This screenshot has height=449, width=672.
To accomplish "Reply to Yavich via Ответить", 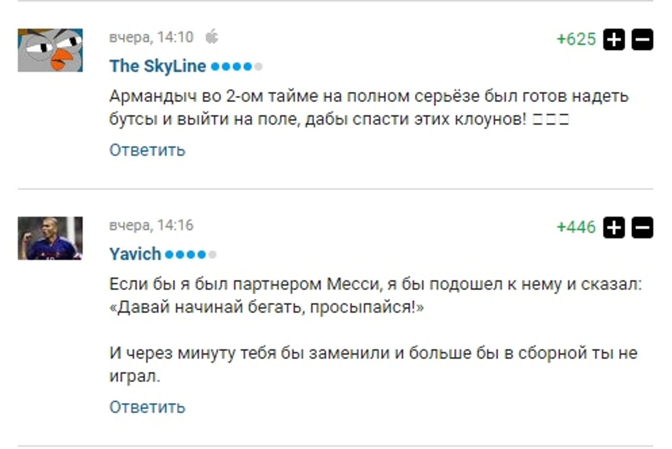I will point(147,407).
